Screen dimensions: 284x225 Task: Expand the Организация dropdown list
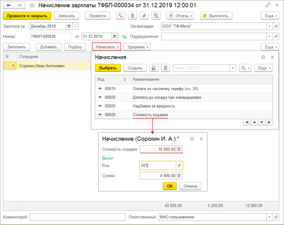pyautogui.click(x=269, y=26)
